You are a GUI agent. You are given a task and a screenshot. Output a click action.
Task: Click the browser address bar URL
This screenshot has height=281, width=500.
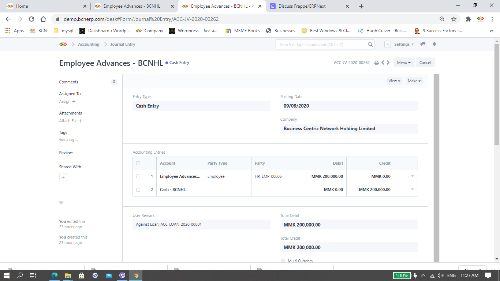[141, 19]
